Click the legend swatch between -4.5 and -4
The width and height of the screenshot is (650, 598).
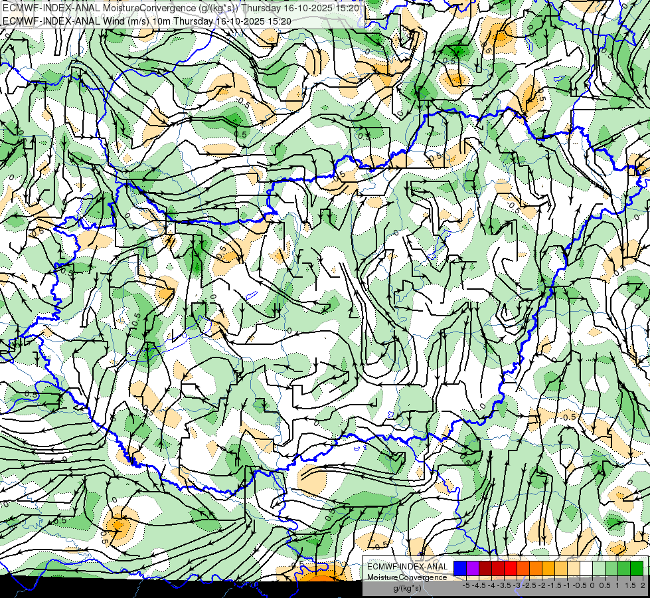485,568
